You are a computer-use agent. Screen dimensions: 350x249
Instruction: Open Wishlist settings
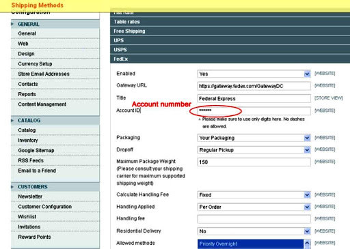coord(55,216)
